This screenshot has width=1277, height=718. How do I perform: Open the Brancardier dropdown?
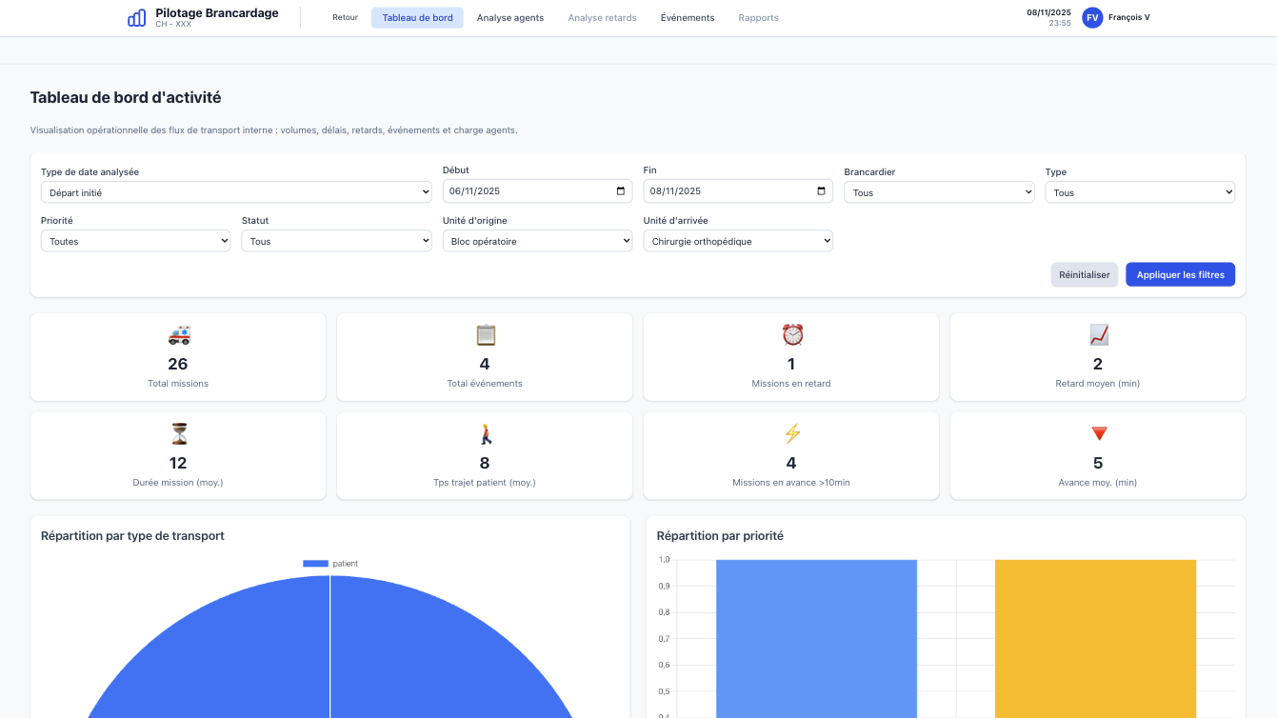pos(939,192)
